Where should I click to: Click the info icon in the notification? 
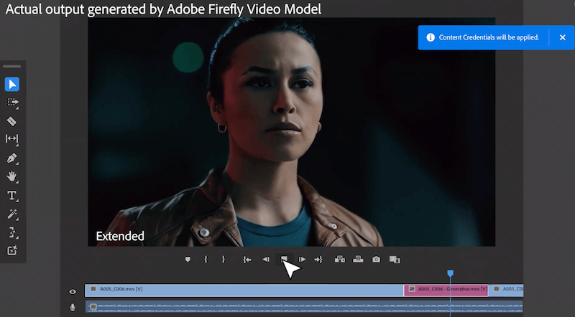click(x=431, y=37)
